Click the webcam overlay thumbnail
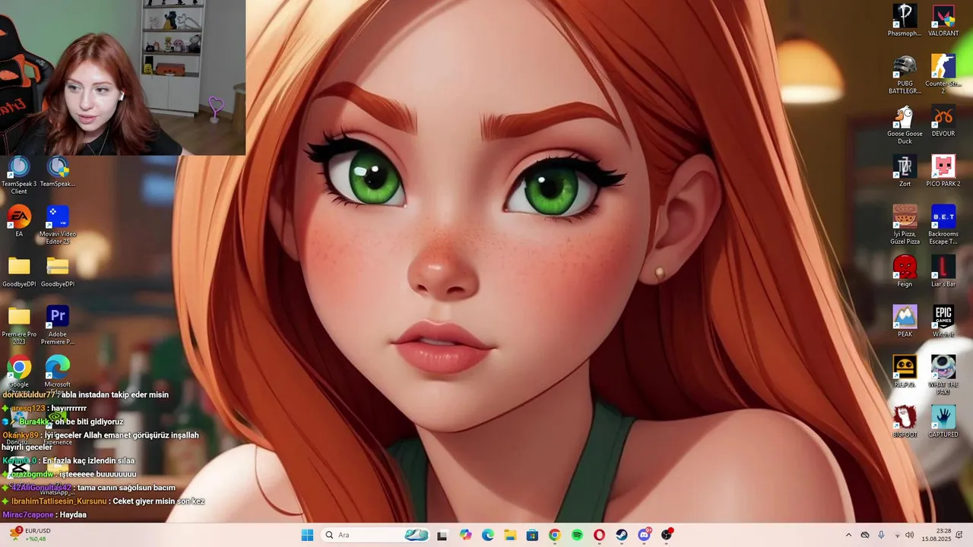Image resolution: width=973 pixels, height=547 pixels. (x=122, y=77)
